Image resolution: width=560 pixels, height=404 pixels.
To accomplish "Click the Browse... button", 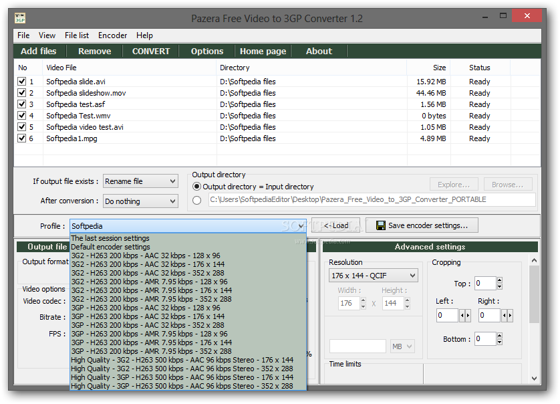I will (x=507, y=185).
